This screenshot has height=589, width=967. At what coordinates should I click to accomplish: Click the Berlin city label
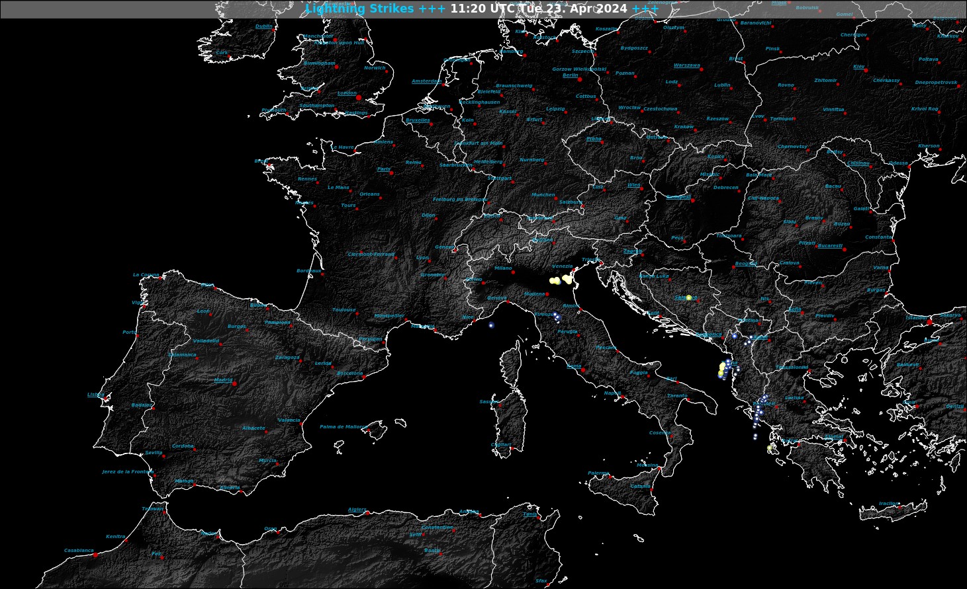571,75
